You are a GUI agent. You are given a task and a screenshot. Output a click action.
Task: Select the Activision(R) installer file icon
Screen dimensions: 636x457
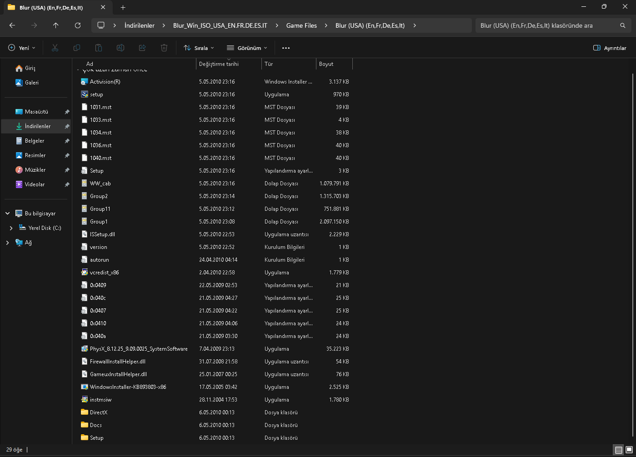(84, 82)
